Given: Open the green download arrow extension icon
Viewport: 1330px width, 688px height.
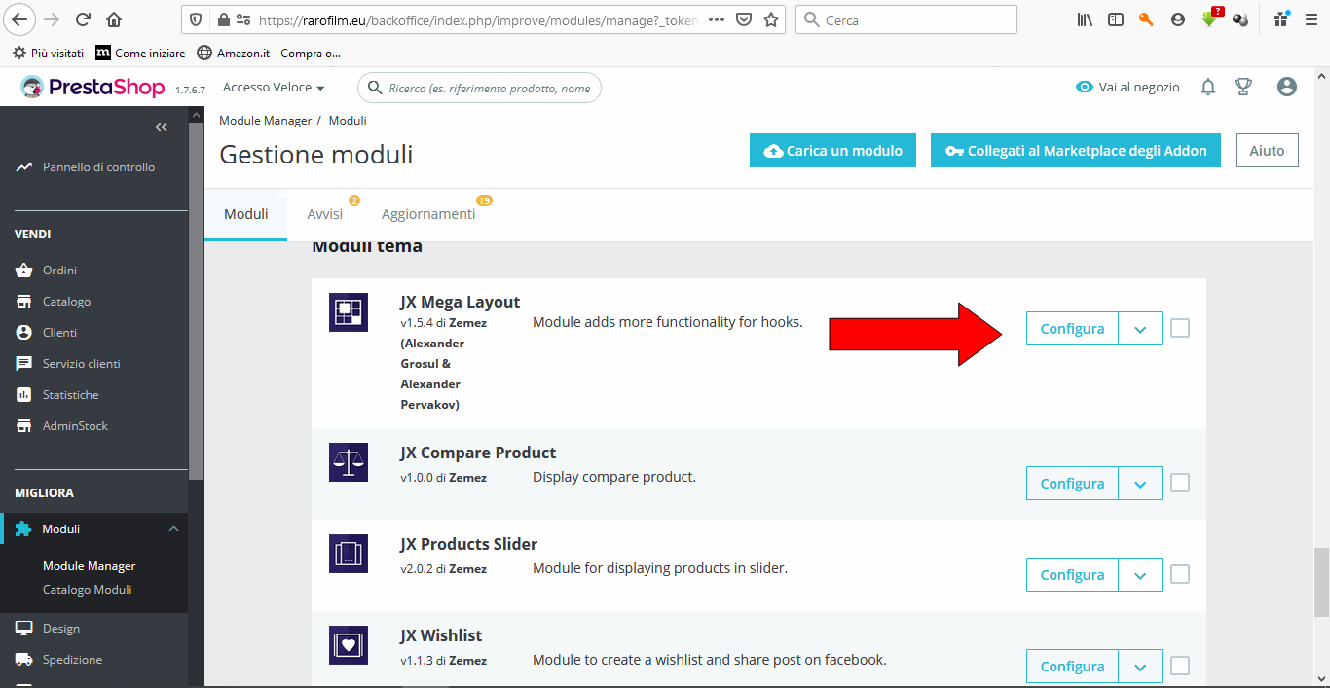Looking at the screenshot, I should pyautogui.click(x=1209, y=18).
